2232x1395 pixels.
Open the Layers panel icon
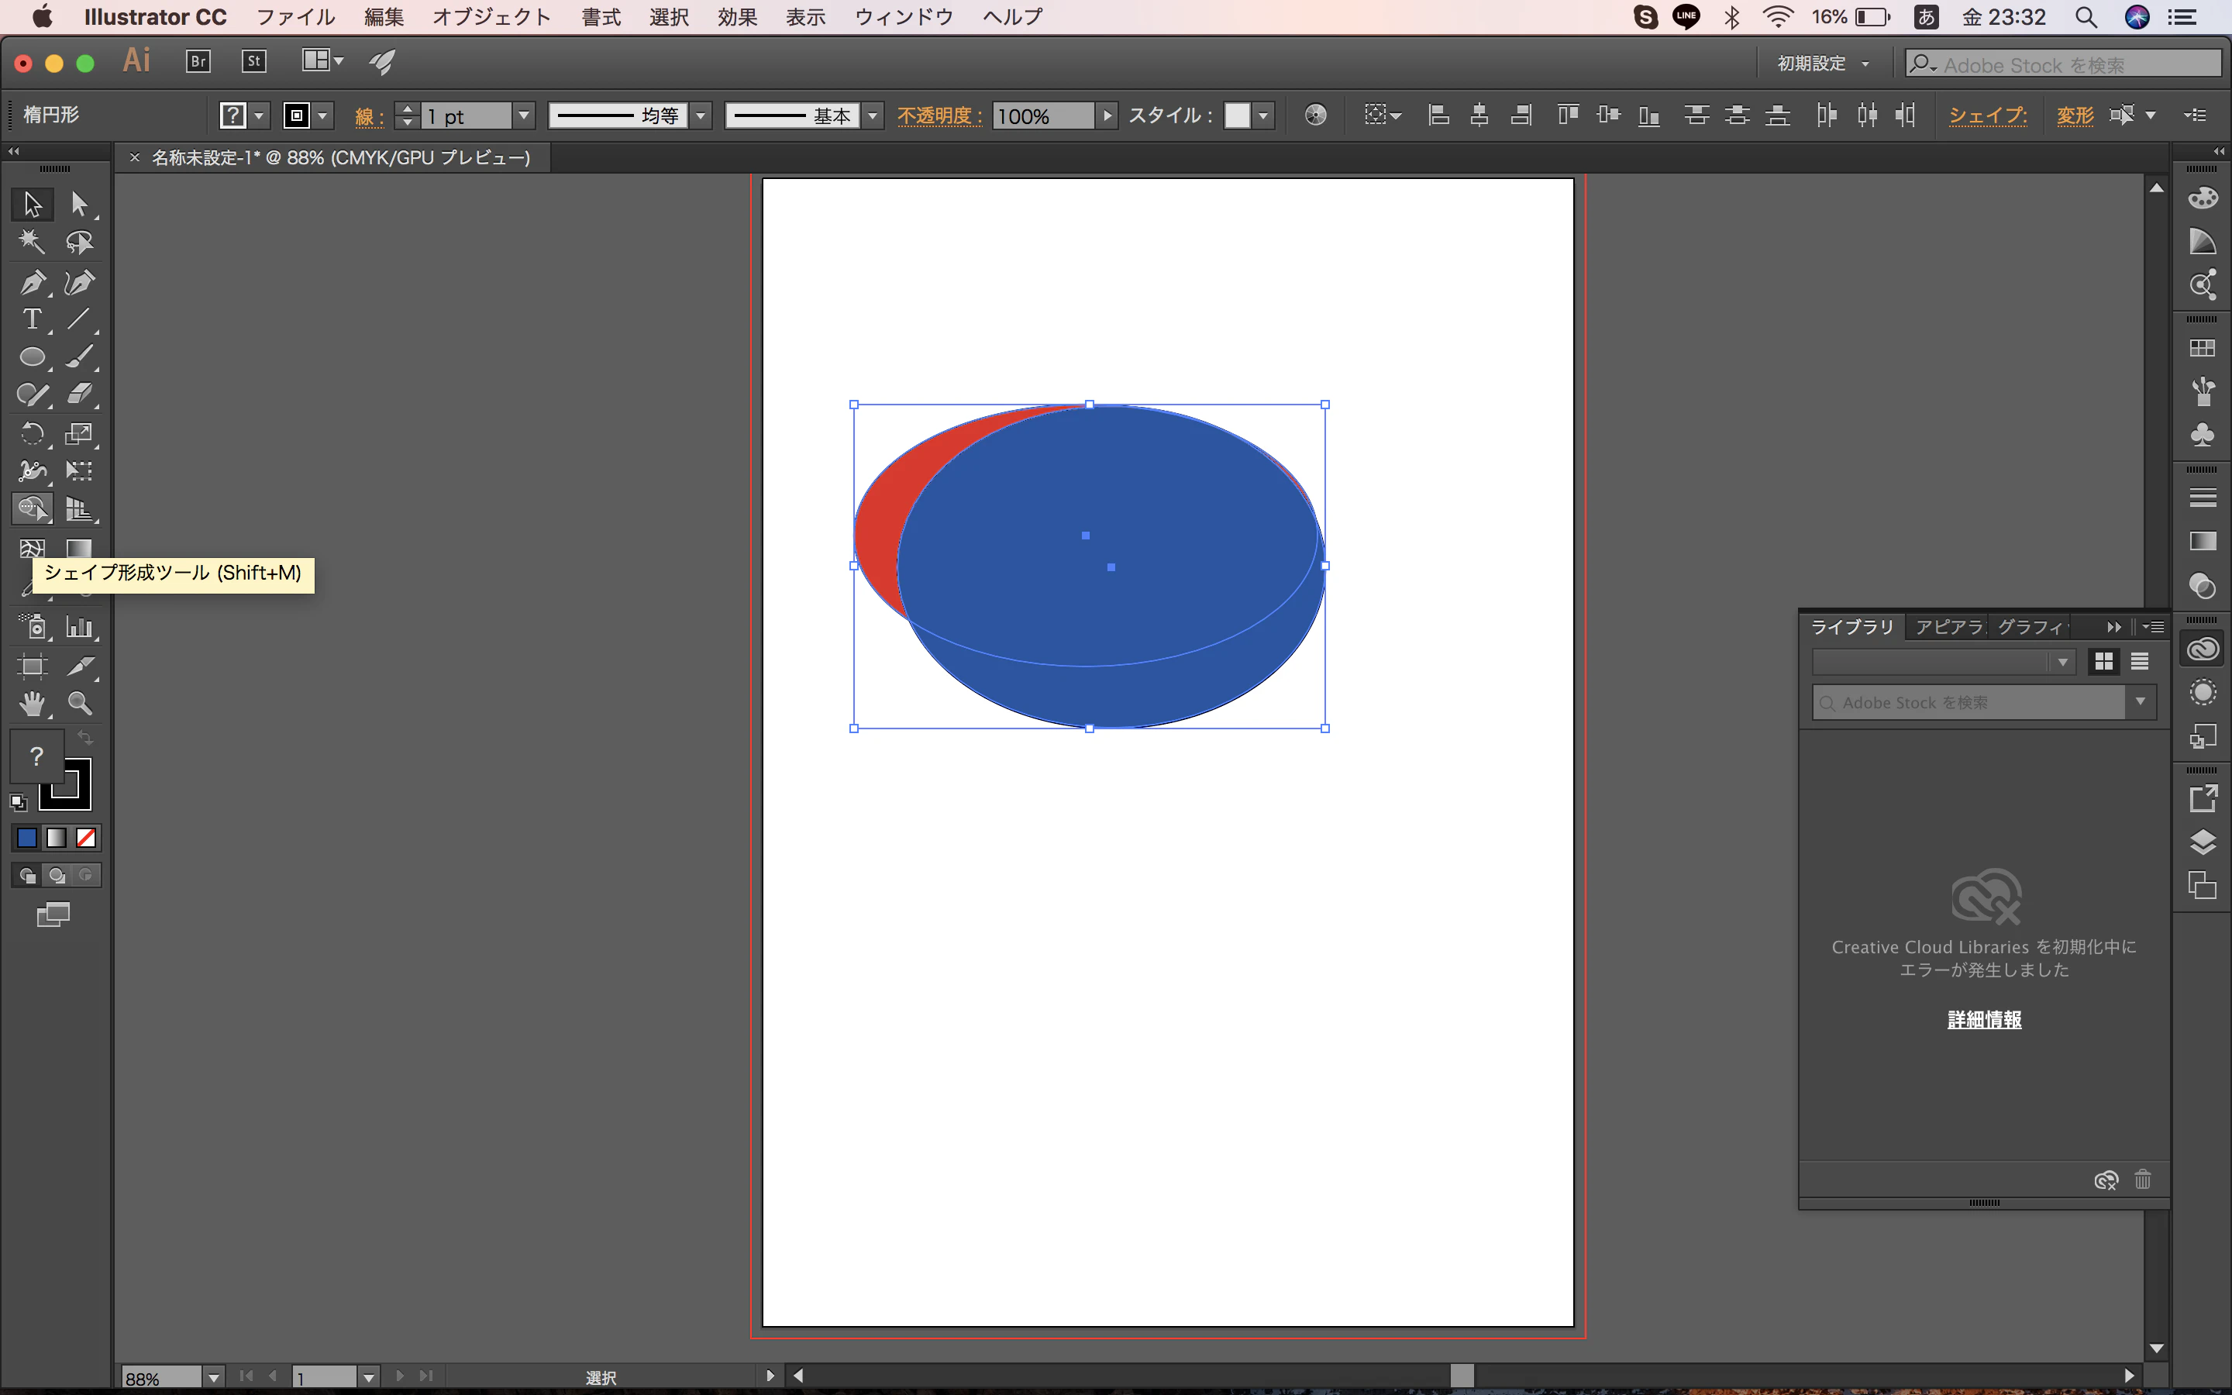2203,842
